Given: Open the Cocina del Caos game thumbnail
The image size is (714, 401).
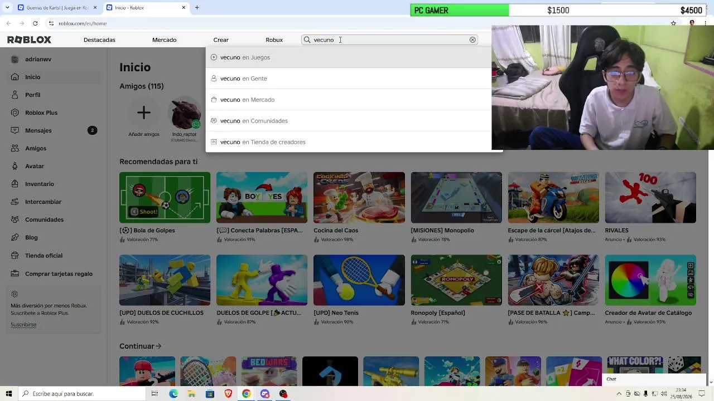Looking at the screenshot, I should point(359,198).
